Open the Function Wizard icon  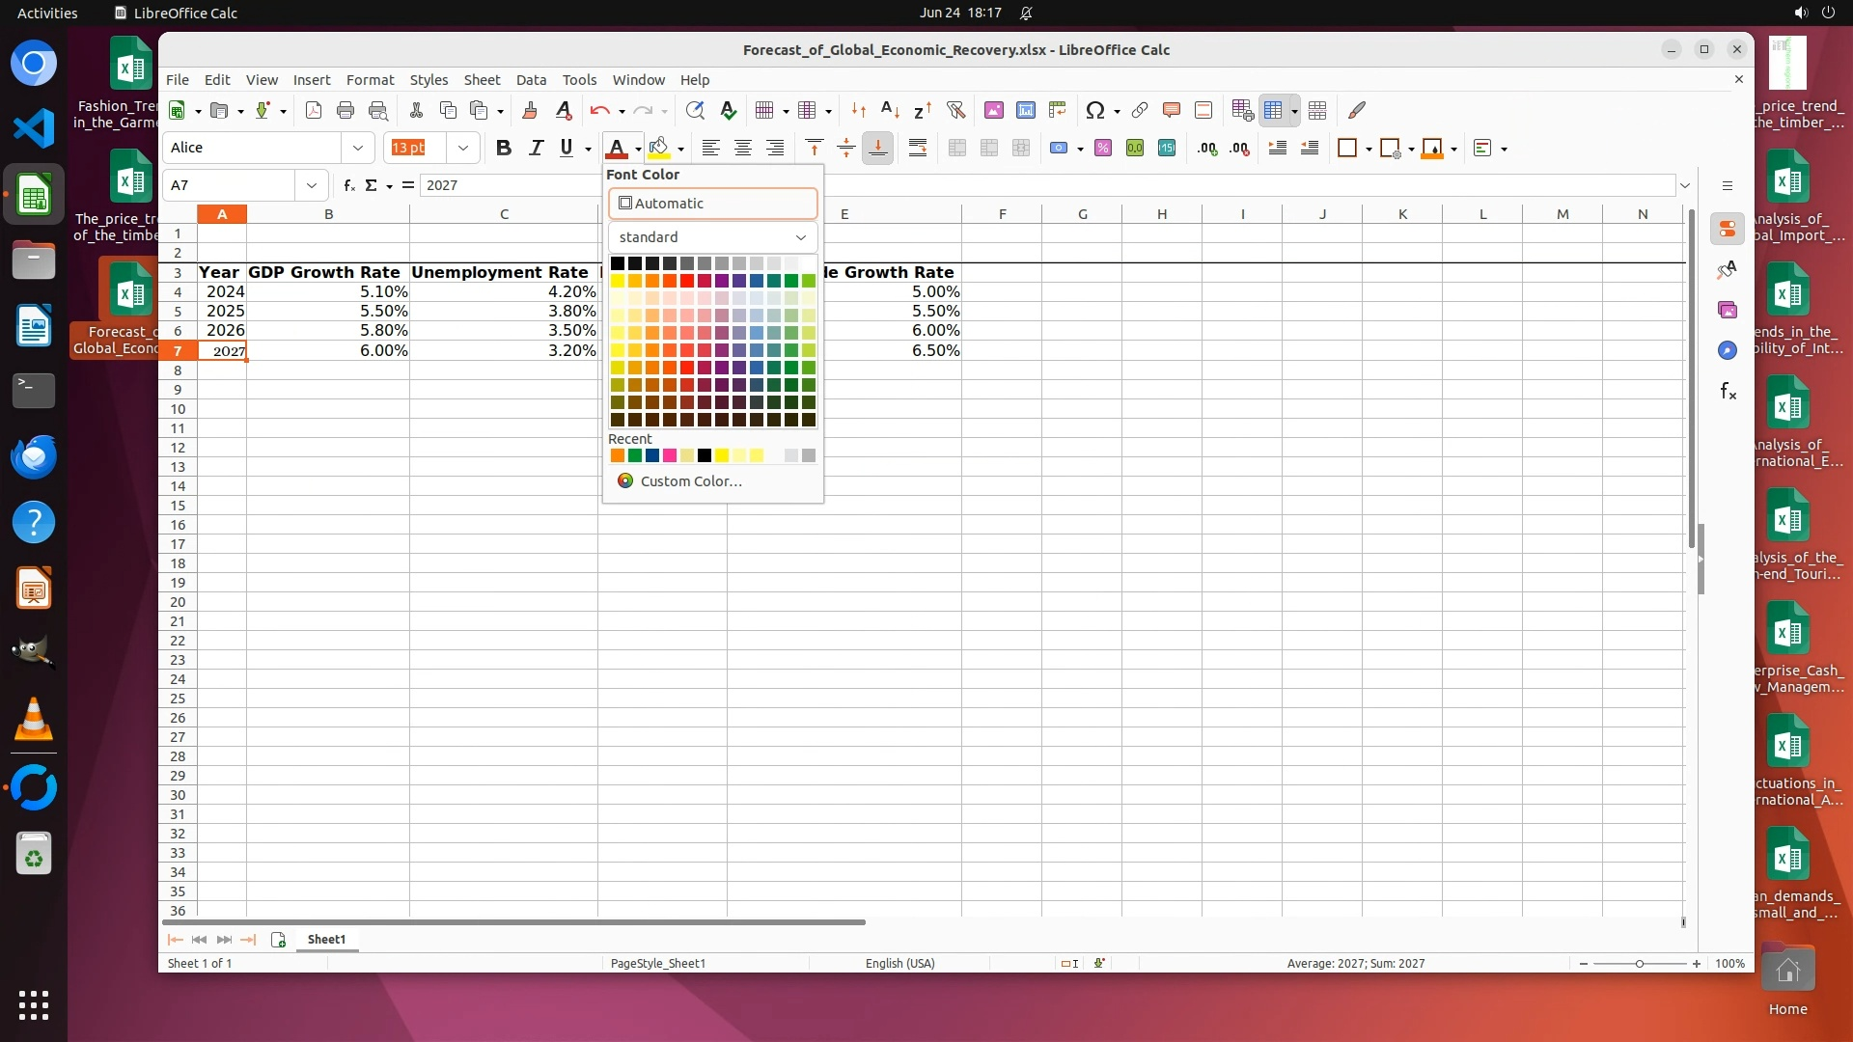(348, 185)
